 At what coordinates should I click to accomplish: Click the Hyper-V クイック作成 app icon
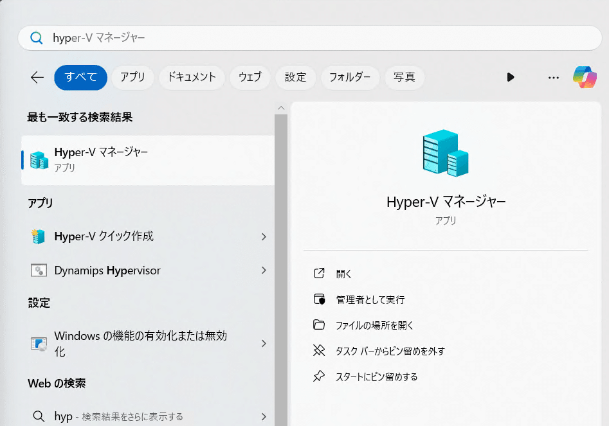coord(39,236)
